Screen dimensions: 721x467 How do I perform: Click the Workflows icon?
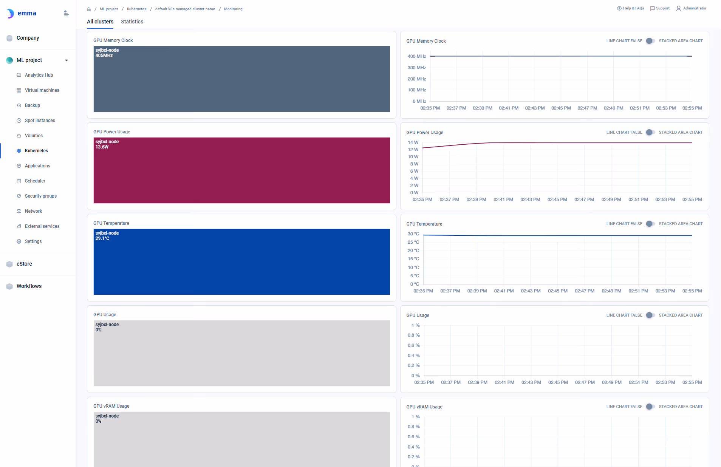coord(9,286)
